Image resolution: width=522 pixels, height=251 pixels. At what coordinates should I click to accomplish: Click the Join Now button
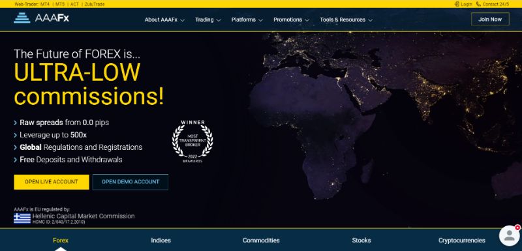click(x=490, y=20)
